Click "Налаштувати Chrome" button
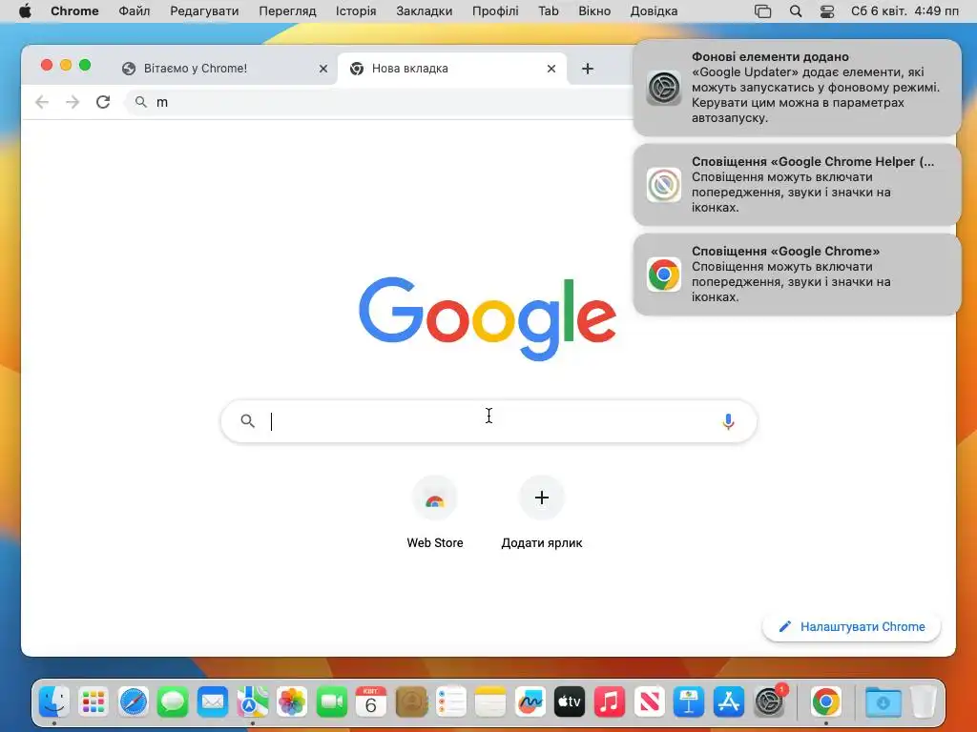Screen dimensions: 977x732 pos(851,627)
